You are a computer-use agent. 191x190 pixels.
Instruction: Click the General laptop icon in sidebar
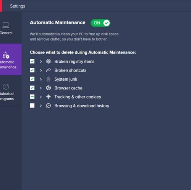point(6,25)
